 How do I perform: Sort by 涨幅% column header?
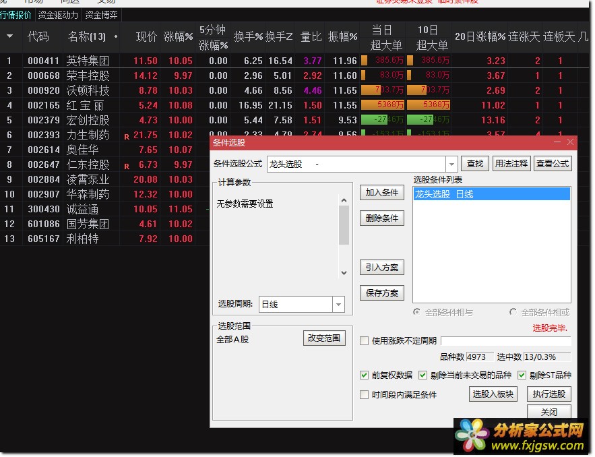178,37
